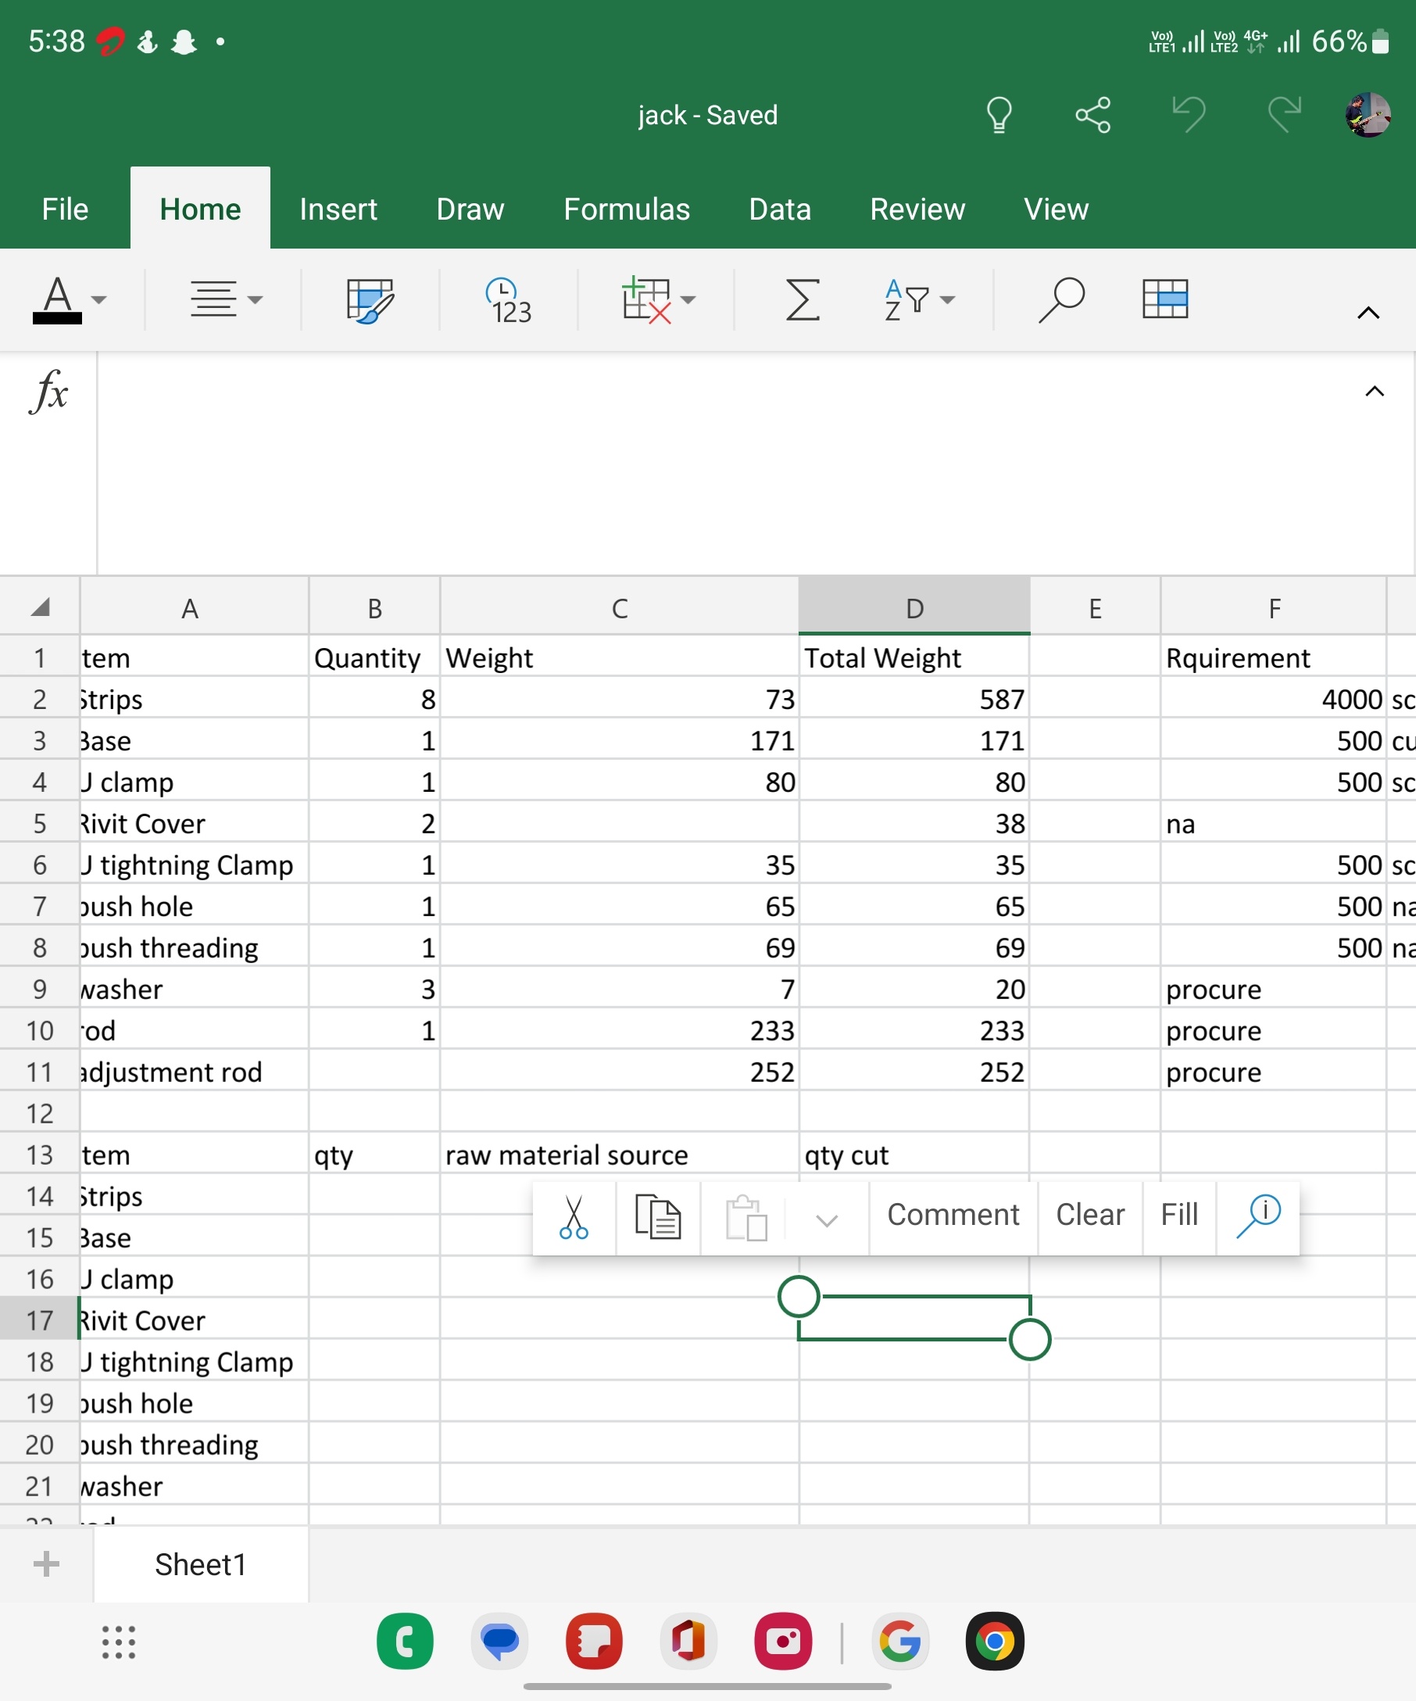
Task: Expand the font color dropdown arrow
Action: [x=98, y=300]
